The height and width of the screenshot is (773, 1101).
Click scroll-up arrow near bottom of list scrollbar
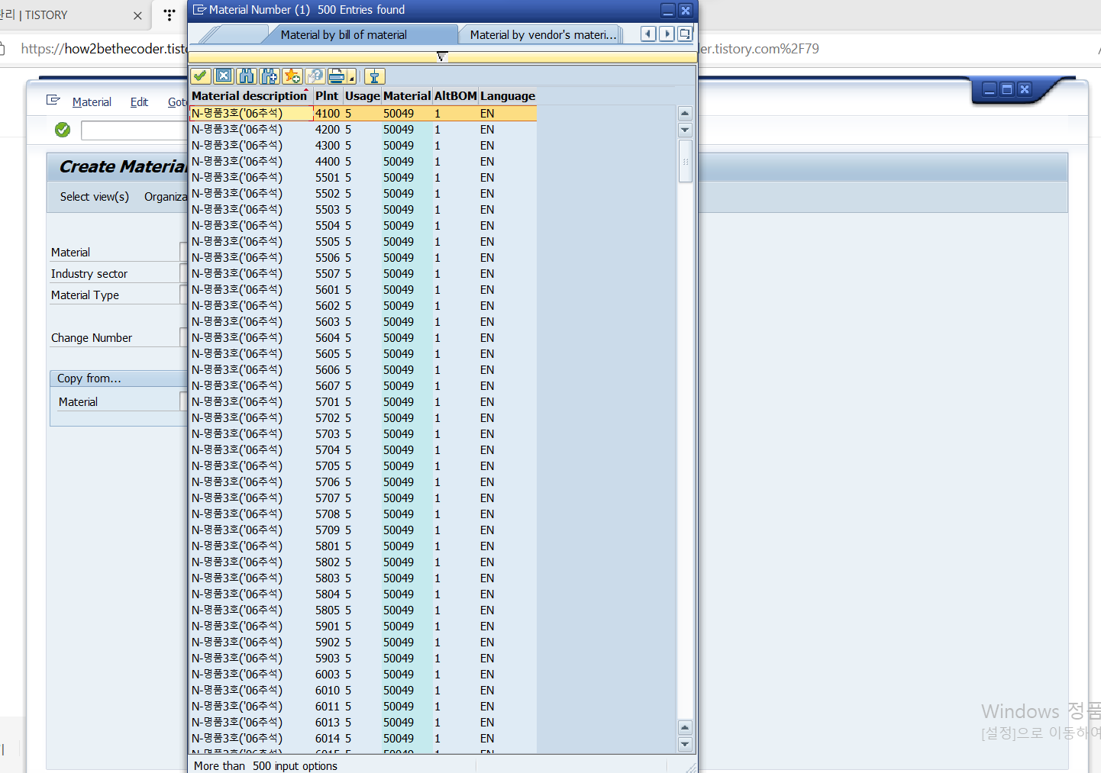click(685, 727)
